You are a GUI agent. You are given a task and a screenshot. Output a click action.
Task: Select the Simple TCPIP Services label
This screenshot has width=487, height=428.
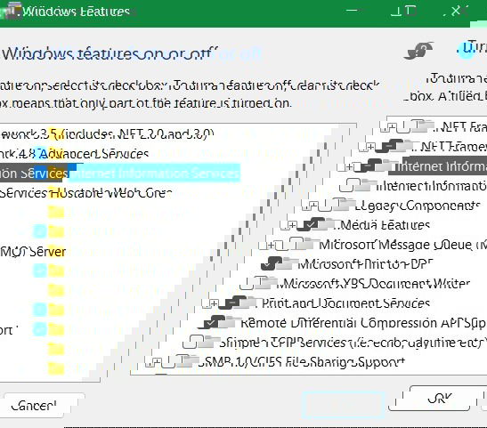(353, 343)
